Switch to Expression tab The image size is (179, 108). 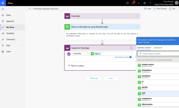click(x=158, y=48)
